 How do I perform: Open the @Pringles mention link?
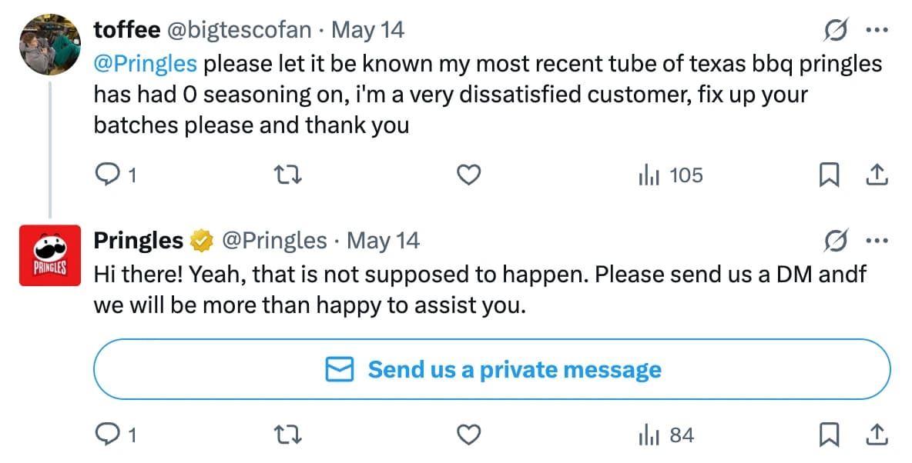tap(145, 63)
